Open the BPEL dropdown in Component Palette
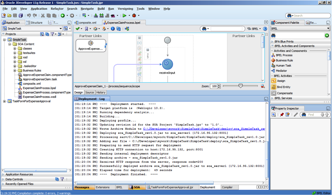Screen dimensions: 332x195 click(328, 29)
